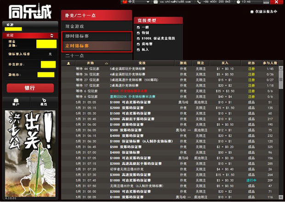Image resolution: width=285 pixels, height=202 pixels.
Task: Click the scrollbar down arrow of tournament list
Action: (x=281, y=197)
